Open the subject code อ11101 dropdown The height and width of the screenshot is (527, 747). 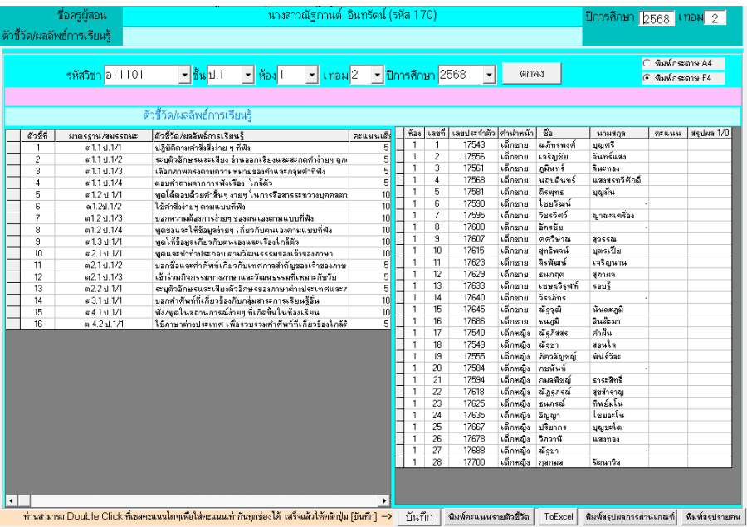tap(184, 76)
